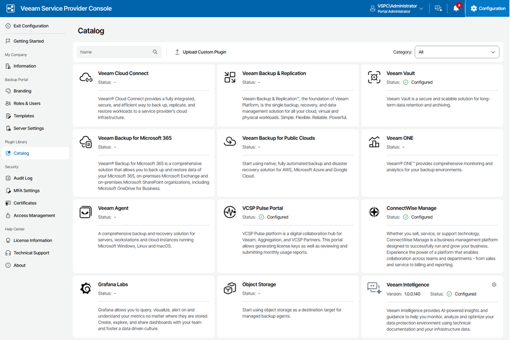Screen dimensions: 510x340
Task: Open License Information
Action: tap(33, 240)
